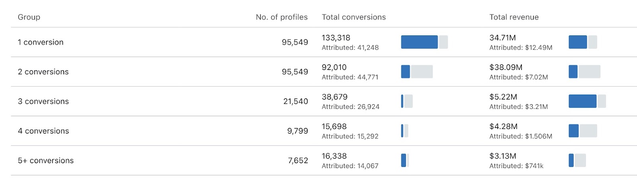Select the 5+ conversions group
637x186 pixels.
tap(45, 161)
